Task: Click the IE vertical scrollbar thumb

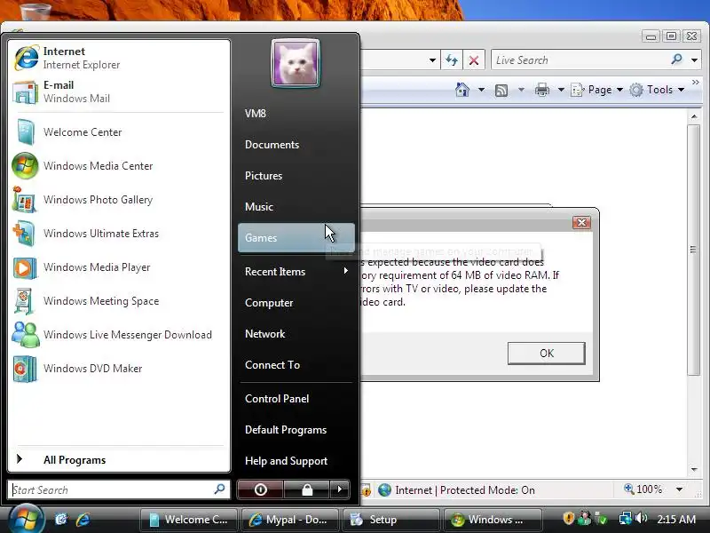Action: [x=693, y=250]
